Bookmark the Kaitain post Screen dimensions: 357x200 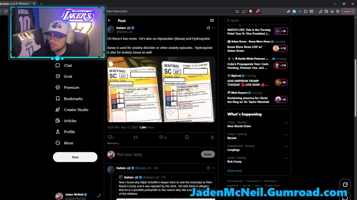tap(187, 137)
